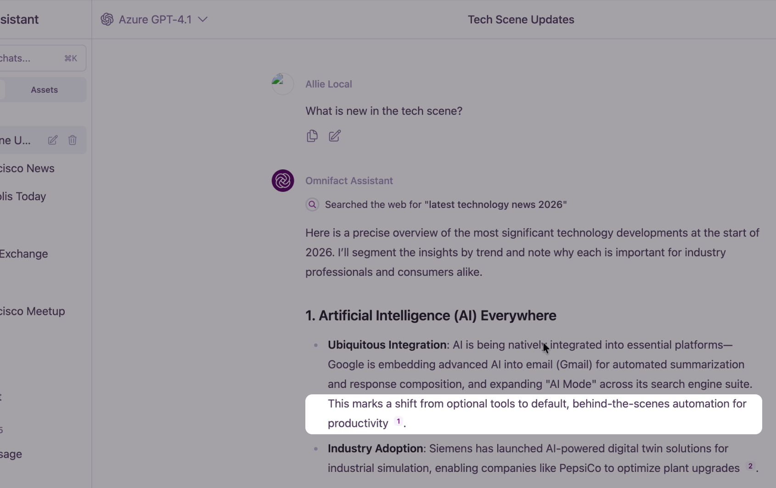Screen dimensions: 776x488
Task: Open the "cisco News" conversation
Action: click(x=27, y=168)
